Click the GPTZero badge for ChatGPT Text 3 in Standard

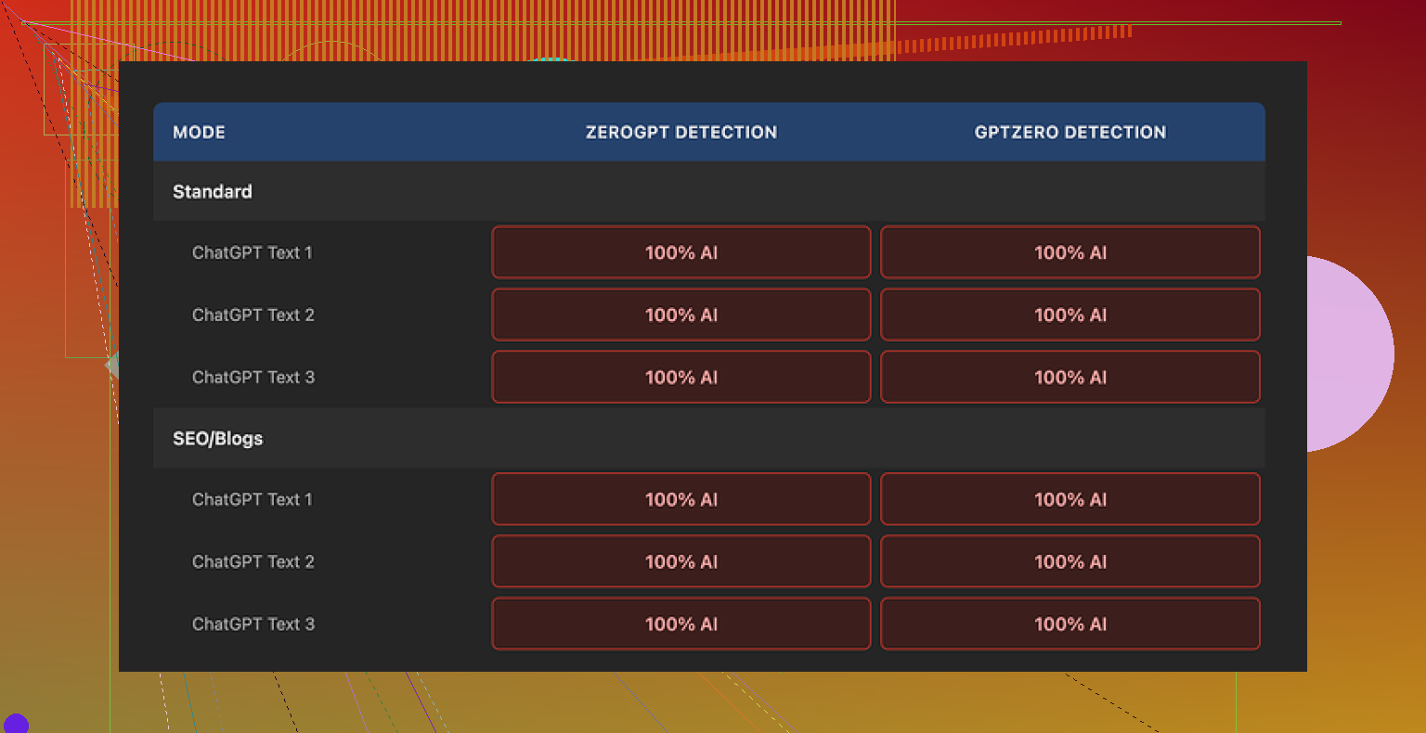point(1069,377)
